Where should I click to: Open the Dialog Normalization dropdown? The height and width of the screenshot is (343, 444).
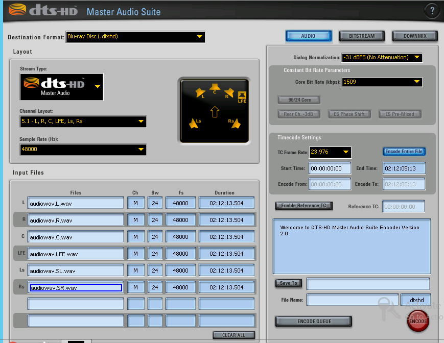click(382, 57)
